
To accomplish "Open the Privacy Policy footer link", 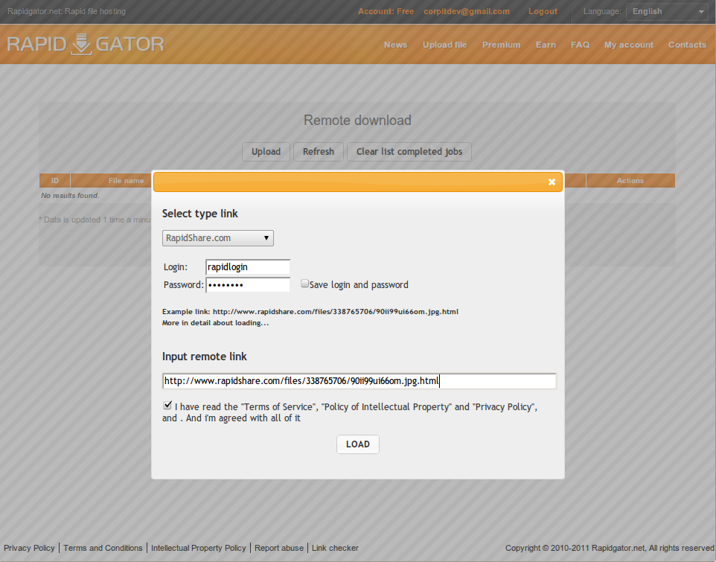I will coord(29,548).
